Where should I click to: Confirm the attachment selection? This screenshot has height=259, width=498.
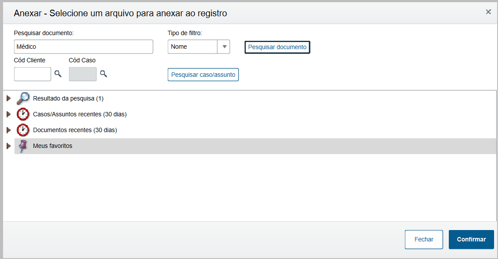pos(471,239)
